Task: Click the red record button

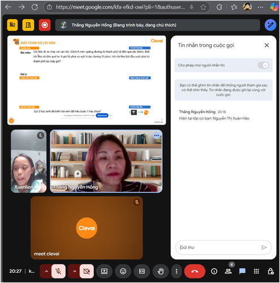Action: pyautogui.click(x=45, y=25)
